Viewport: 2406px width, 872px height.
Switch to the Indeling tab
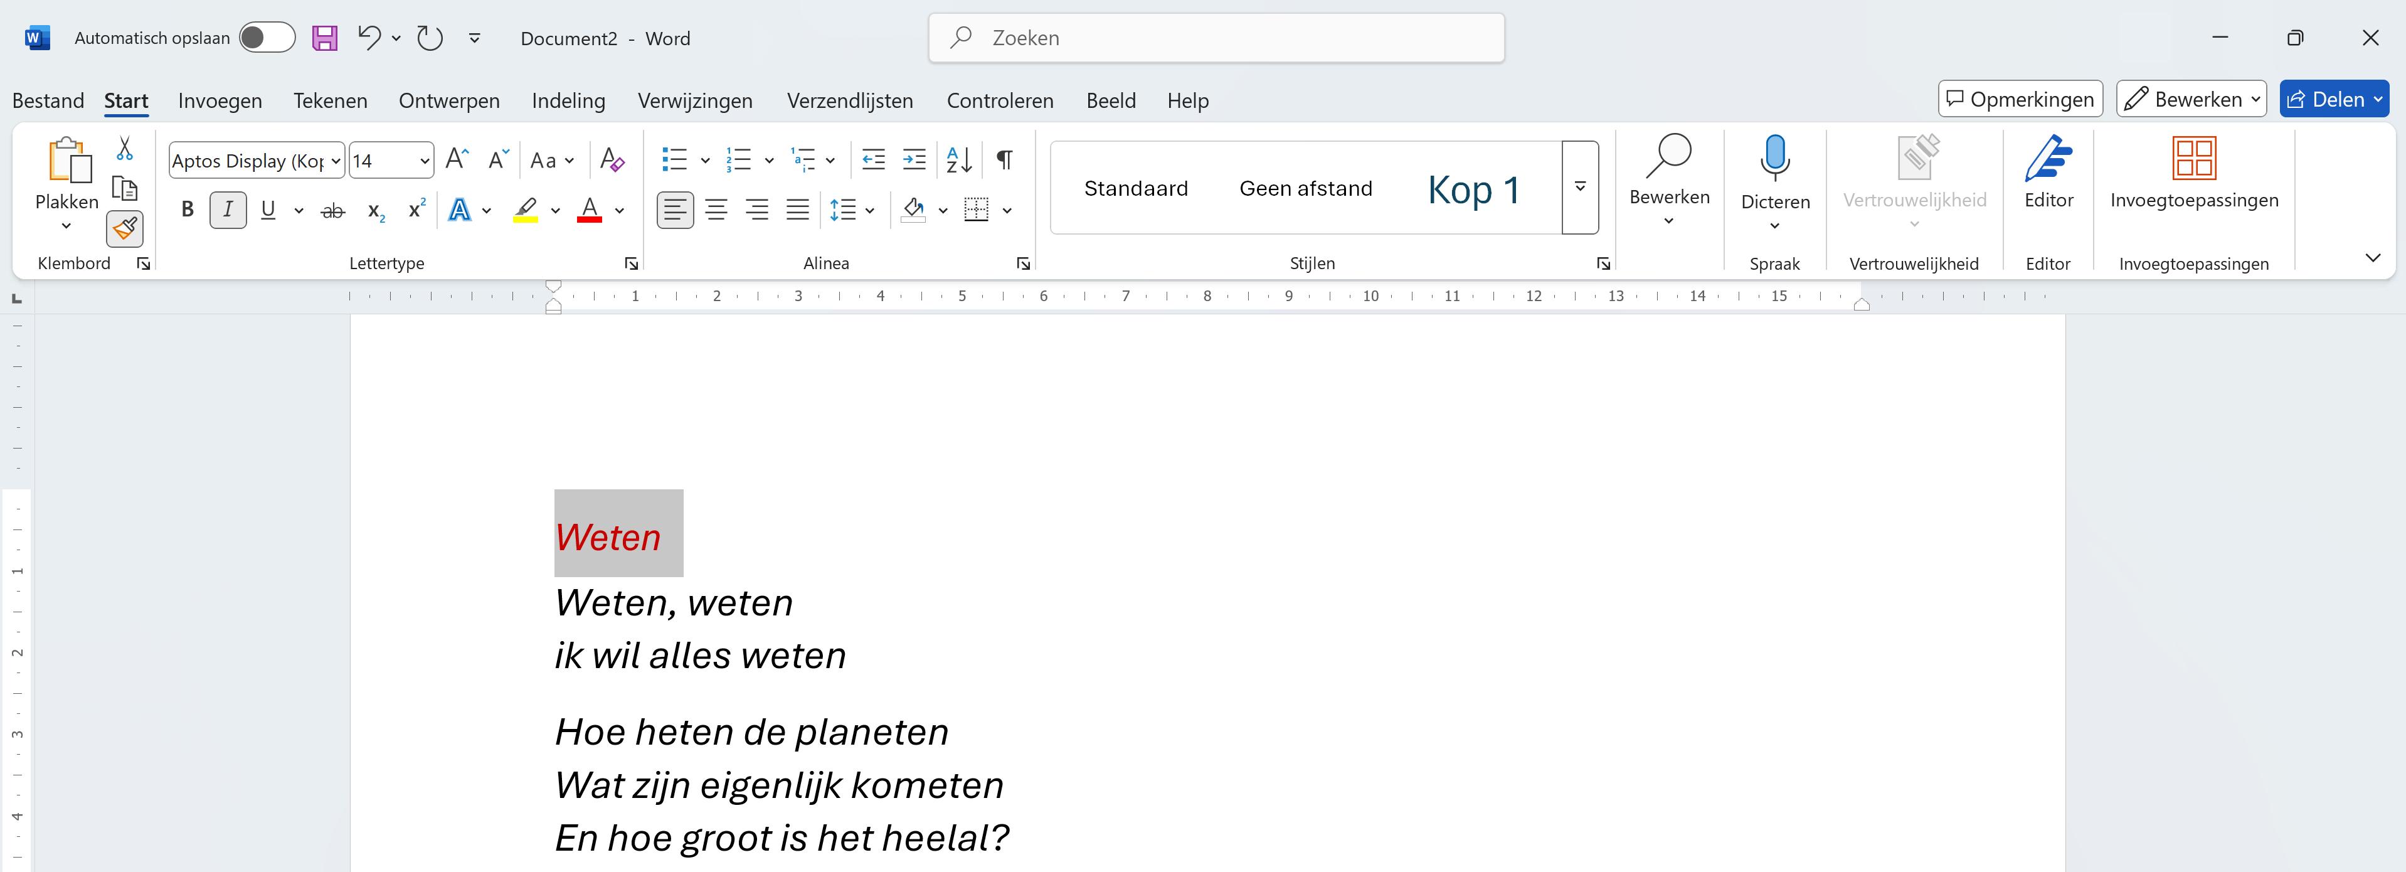[x=568, y=100]
